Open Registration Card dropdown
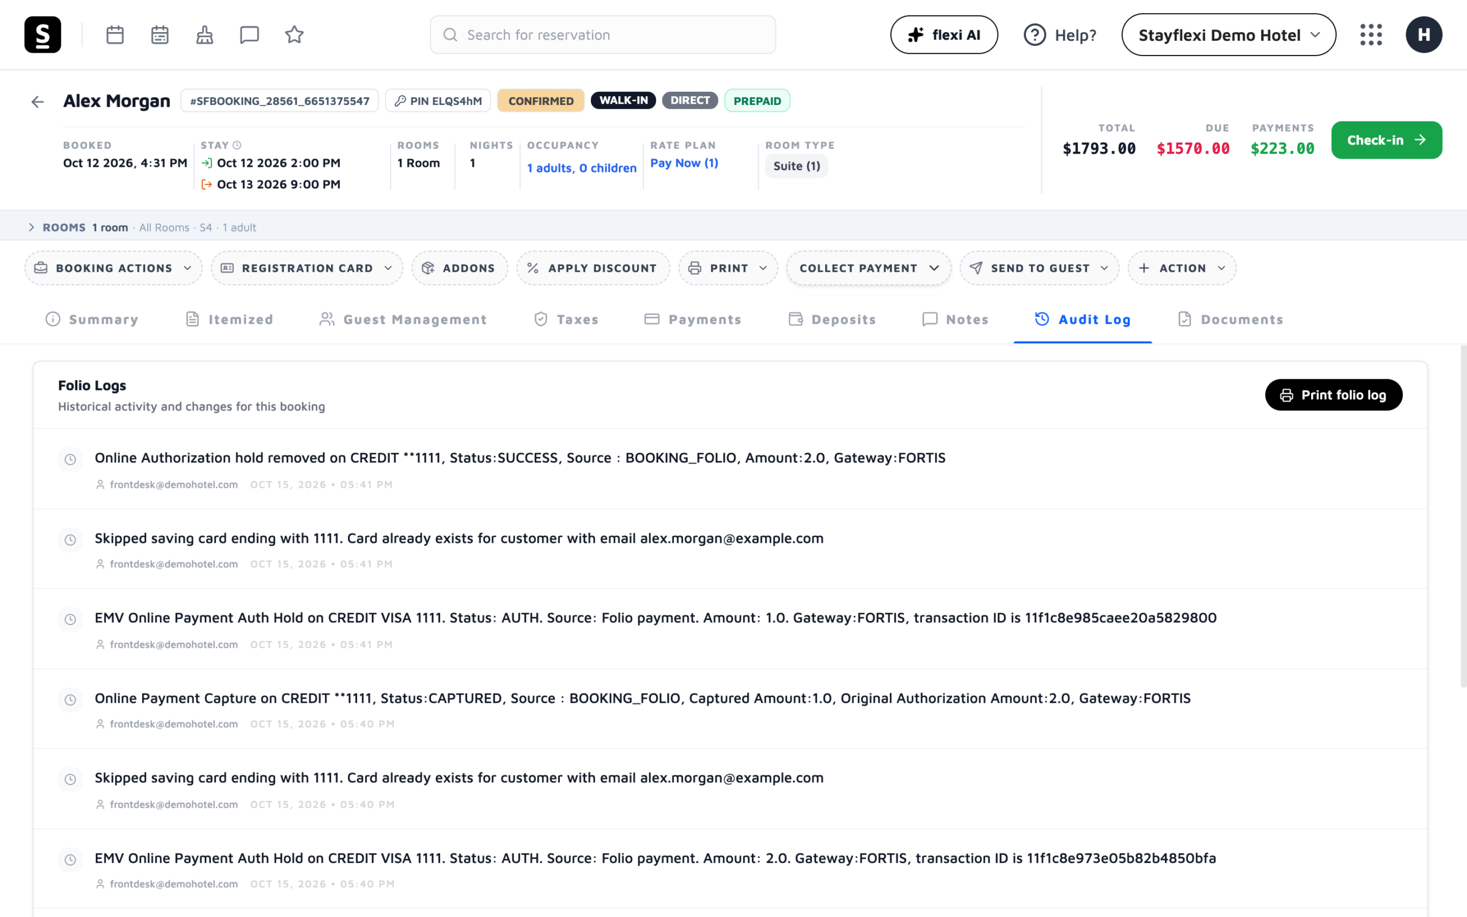1467x917 pixels. 307,268
